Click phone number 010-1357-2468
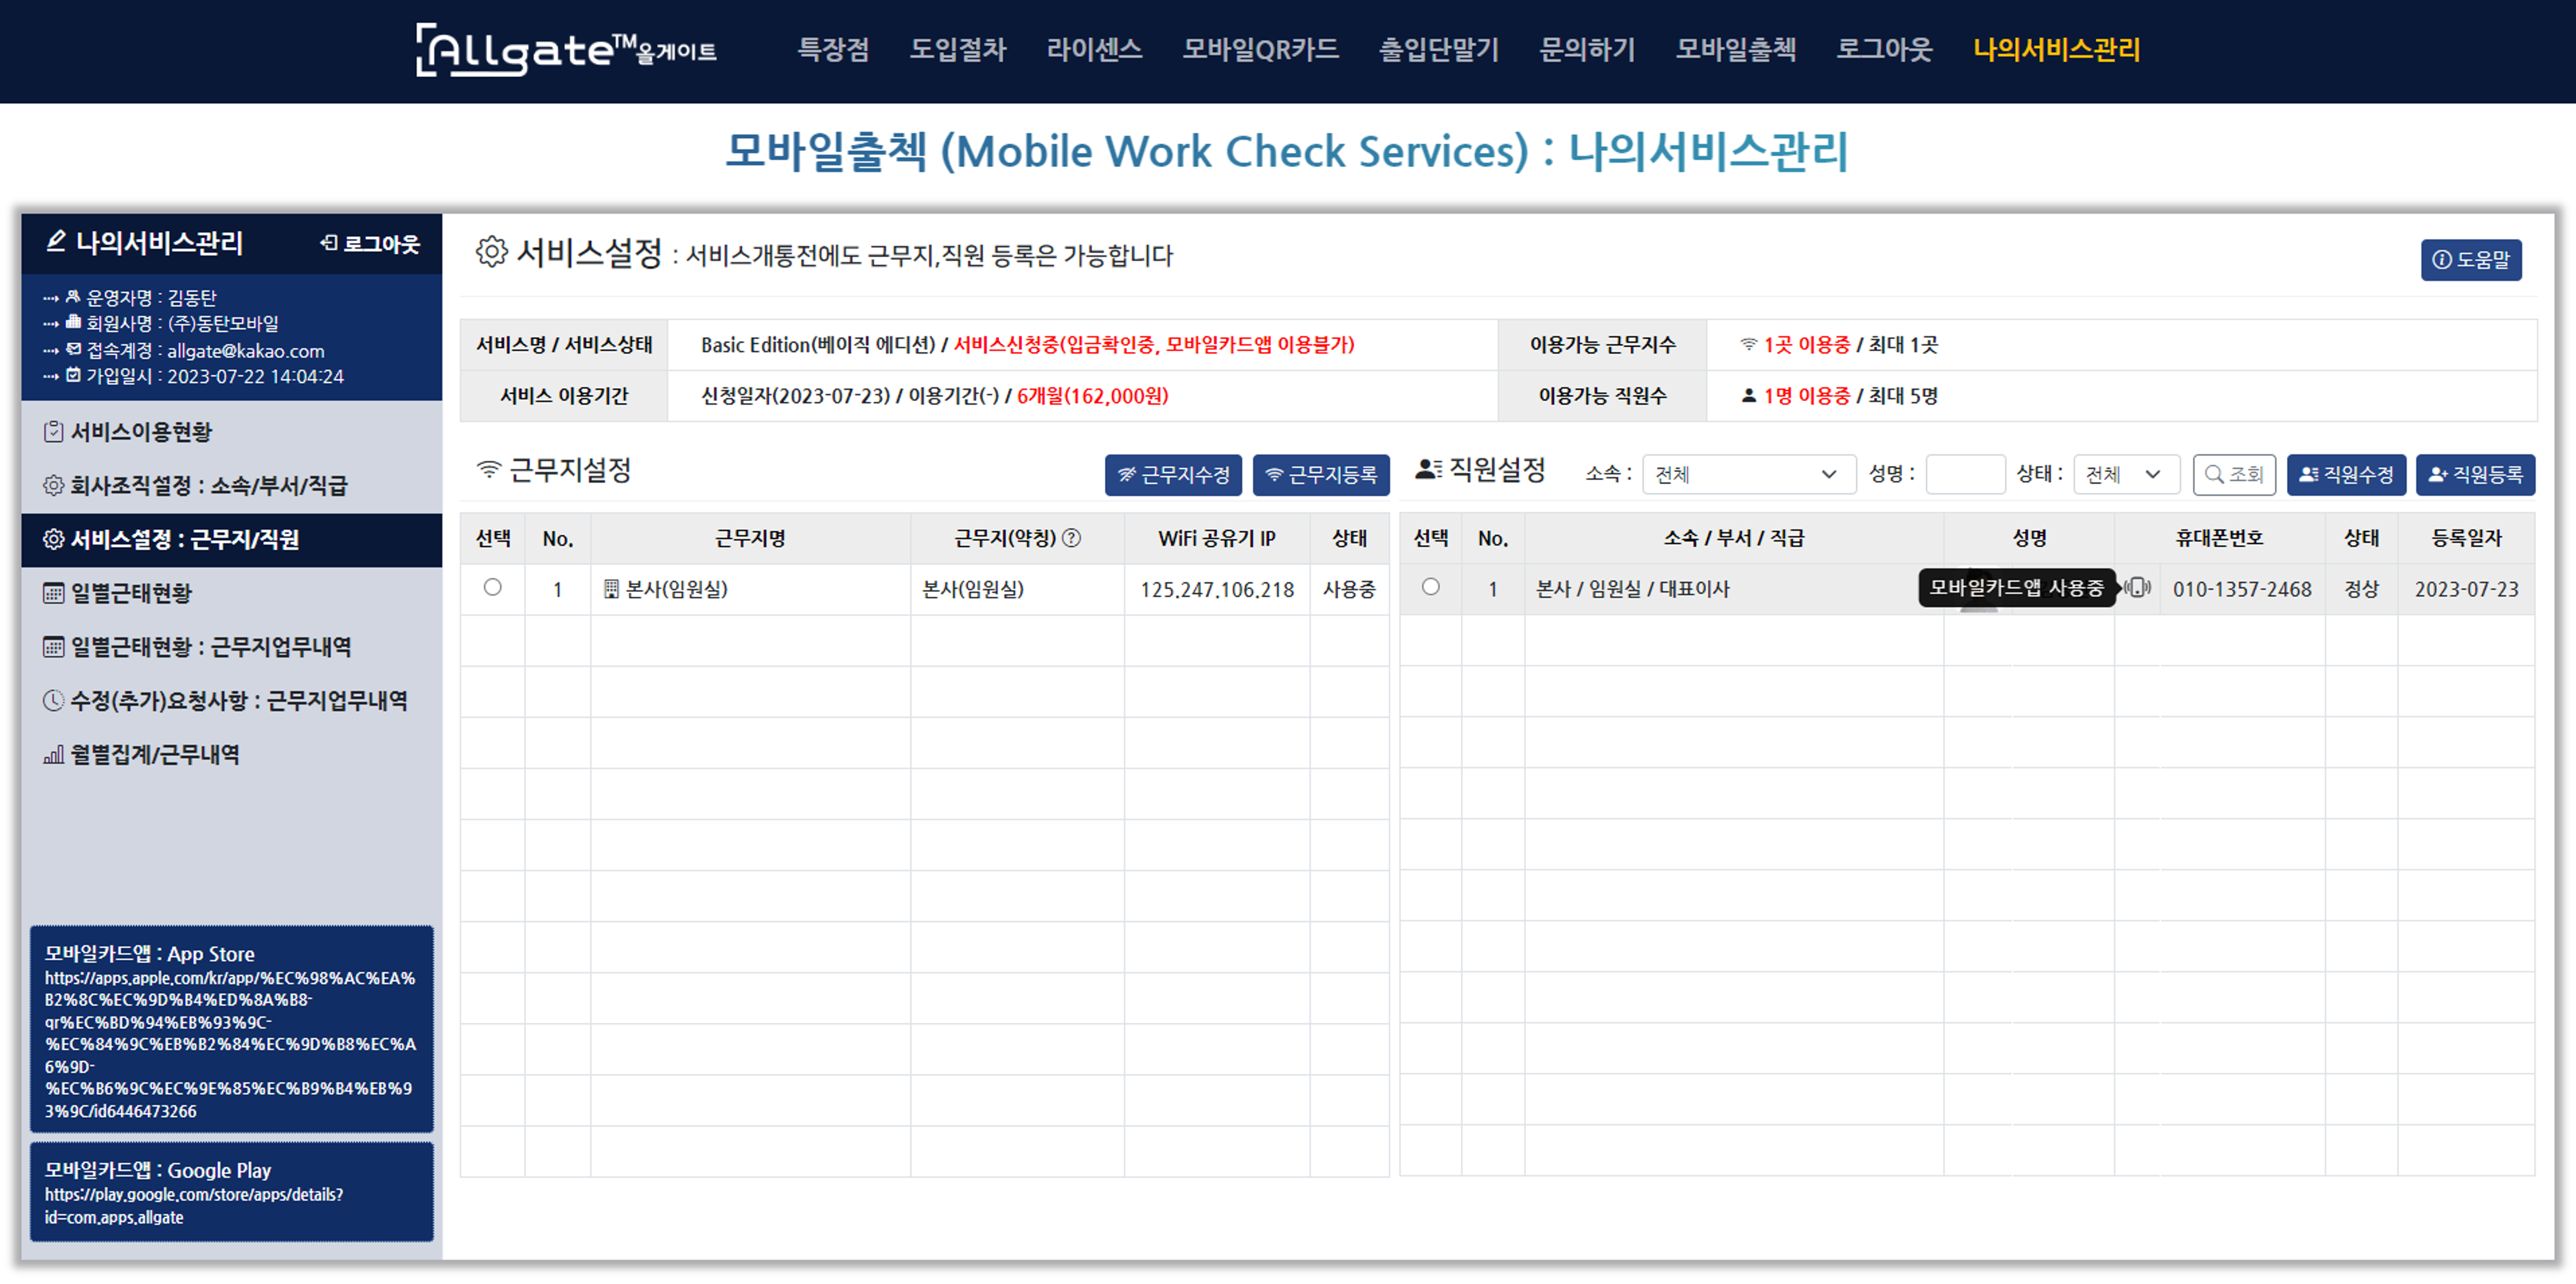2576x1284 pixels. coord(2242,590)
